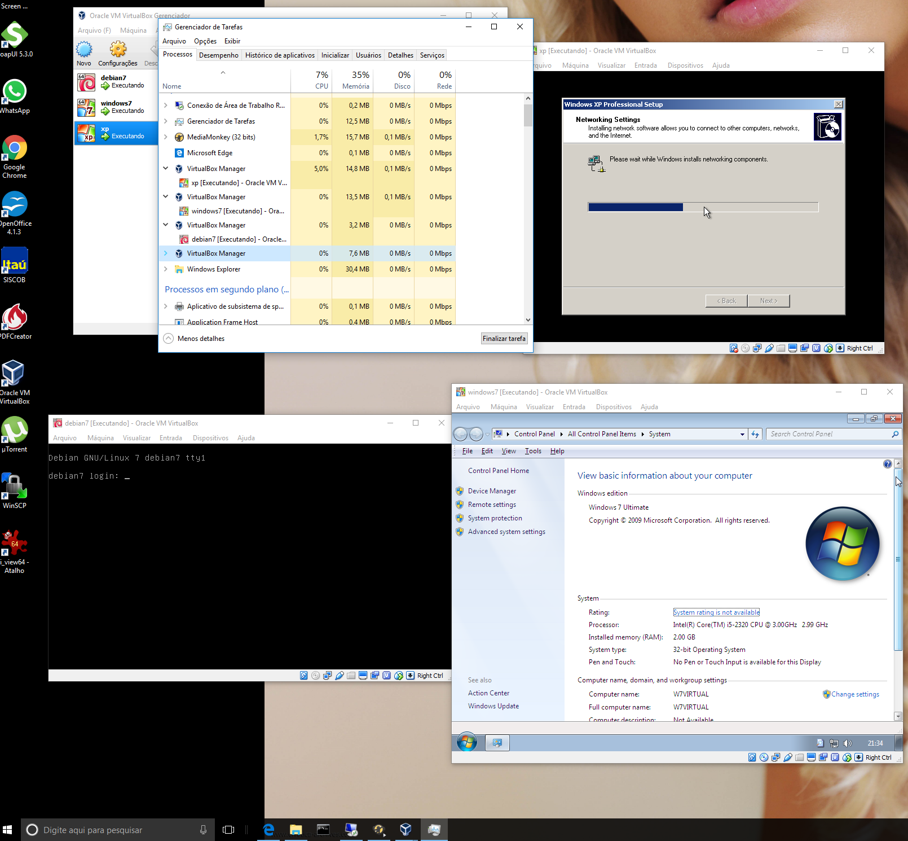This screenshot has height=841, width=908.
Task: Open the Device Manager link
Action: coord(492,491)
